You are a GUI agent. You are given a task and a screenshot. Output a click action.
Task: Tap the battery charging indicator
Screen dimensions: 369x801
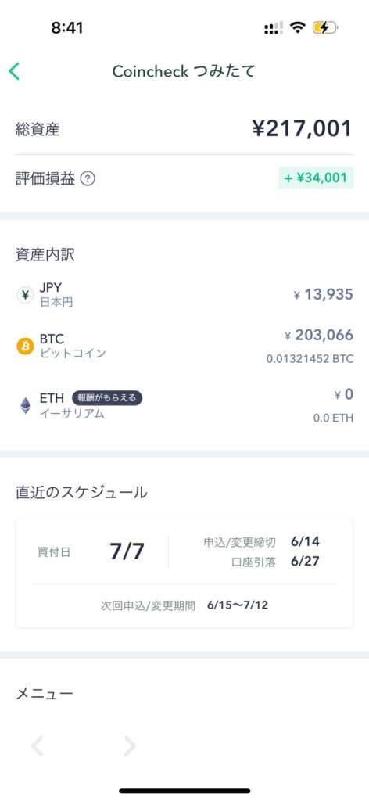(x=325, y=27)
